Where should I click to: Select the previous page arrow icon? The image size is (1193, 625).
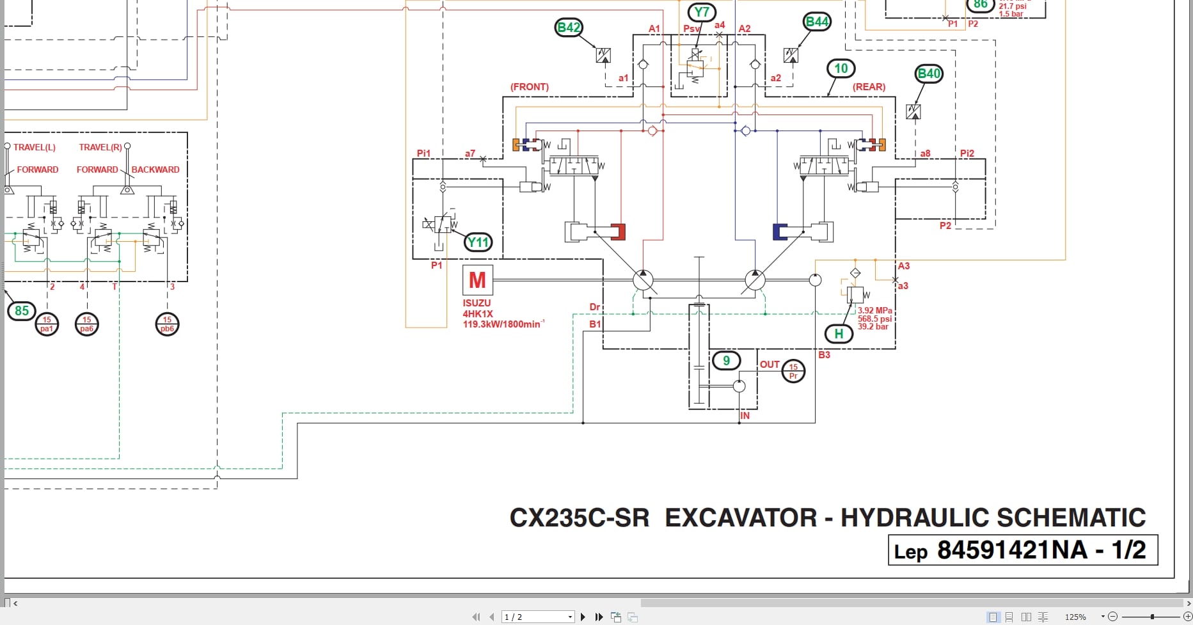491,617
